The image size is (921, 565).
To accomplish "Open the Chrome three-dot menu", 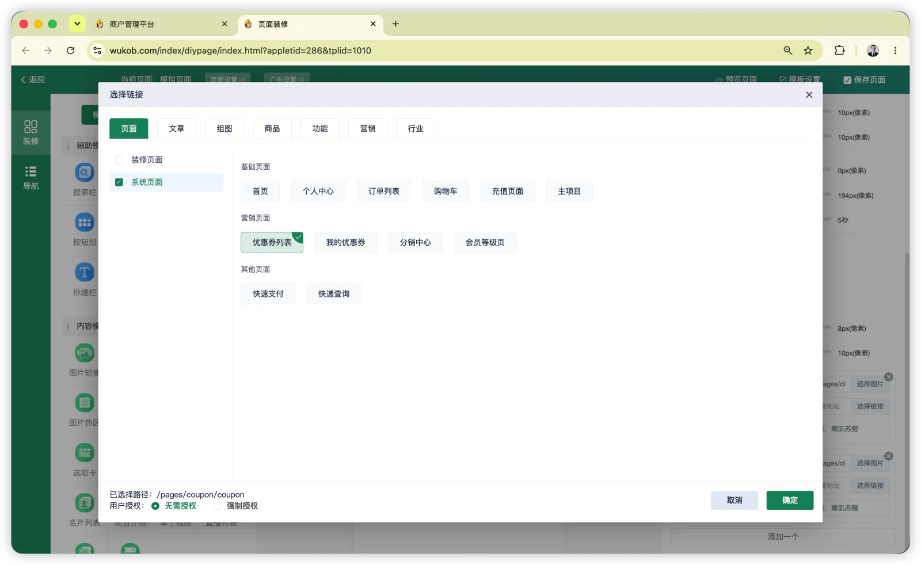I will click(x=895, y=51).
